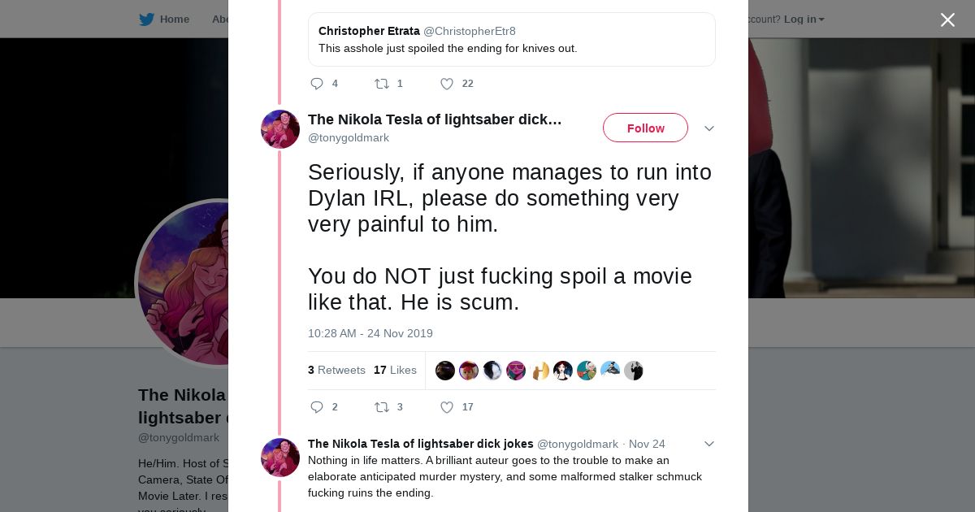975x512 pixels.
Task: Open the quoted Christopher Etrata tweet
Action: pyautogui.click(x=511, y=40)
